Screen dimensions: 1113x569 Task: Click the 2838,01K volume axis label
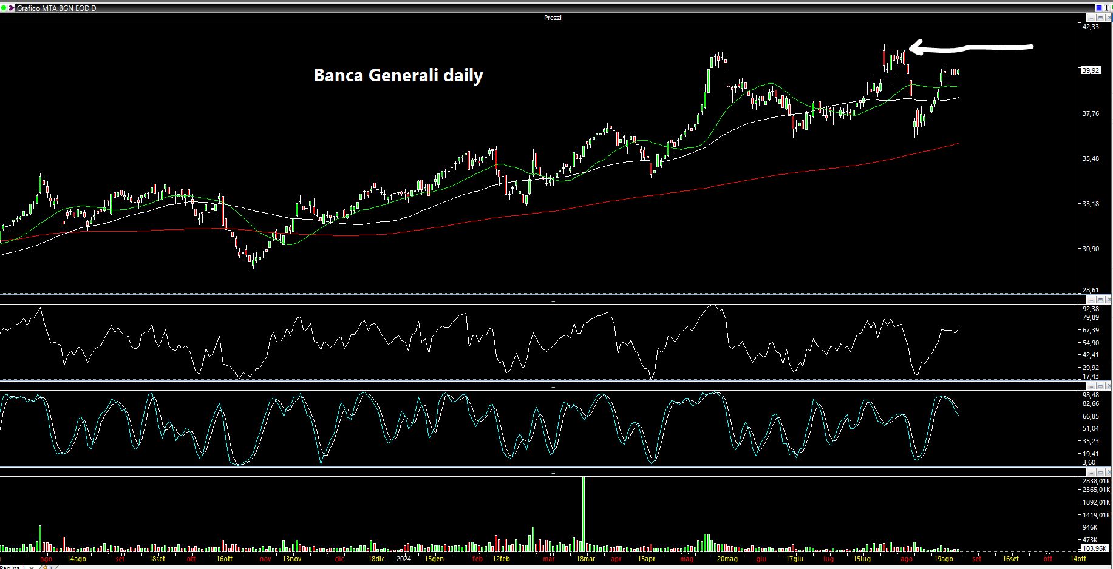pos(1096,481)
